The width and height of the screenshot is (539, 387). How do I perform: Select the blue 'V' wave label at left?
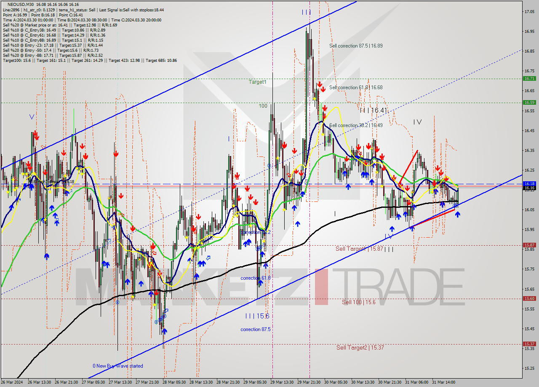pos(32,117)
